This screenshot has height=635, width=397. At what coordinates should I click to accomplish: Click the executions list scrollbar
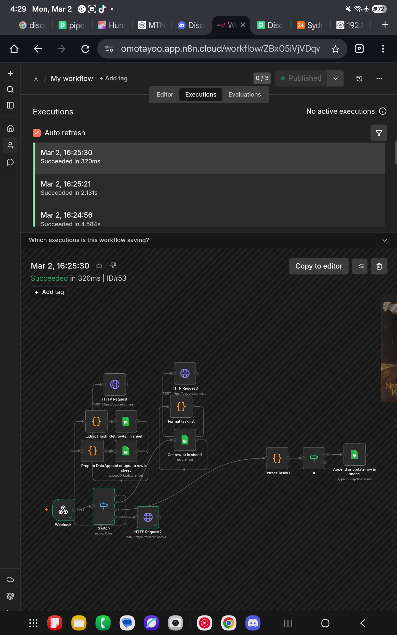point(395,153)
